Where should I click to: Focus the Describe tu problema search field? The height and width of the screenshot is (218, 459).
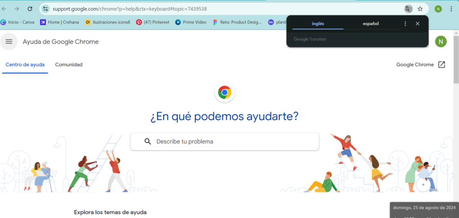click(x=225, y=141)
